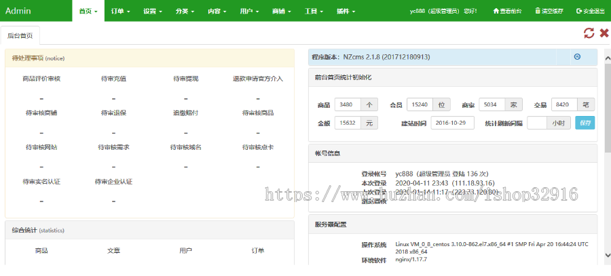Expand the 商铺 menu

[x=282, y=11]
